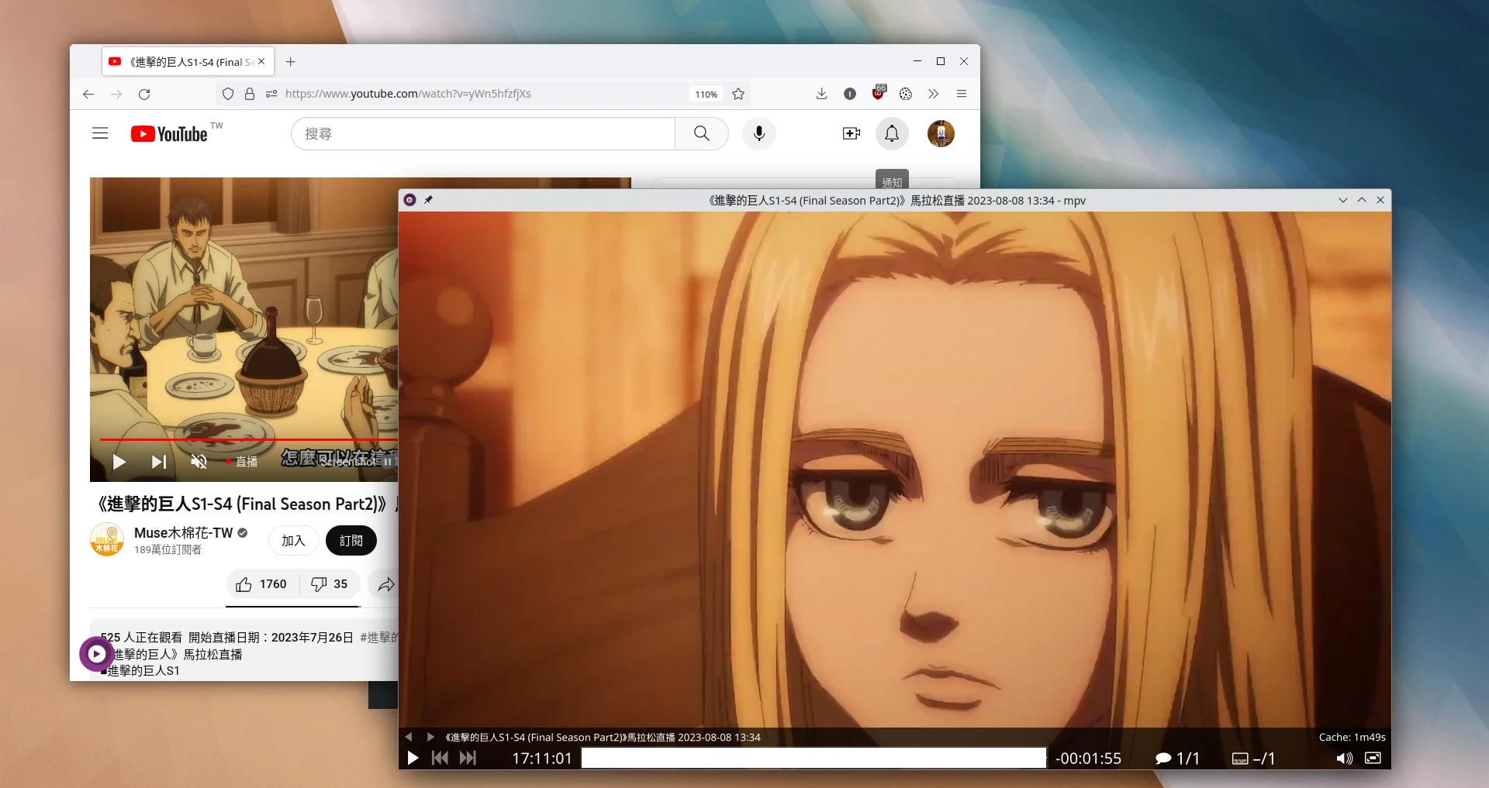The width and height of the screenshot is (1489, 788).
Task: Expand the Firefox extensions overflow chevron
Action: point(933,94)
